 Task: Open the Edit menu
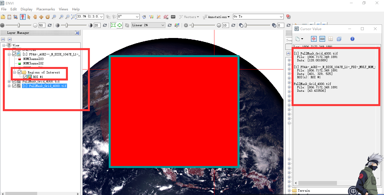[14, 9]
